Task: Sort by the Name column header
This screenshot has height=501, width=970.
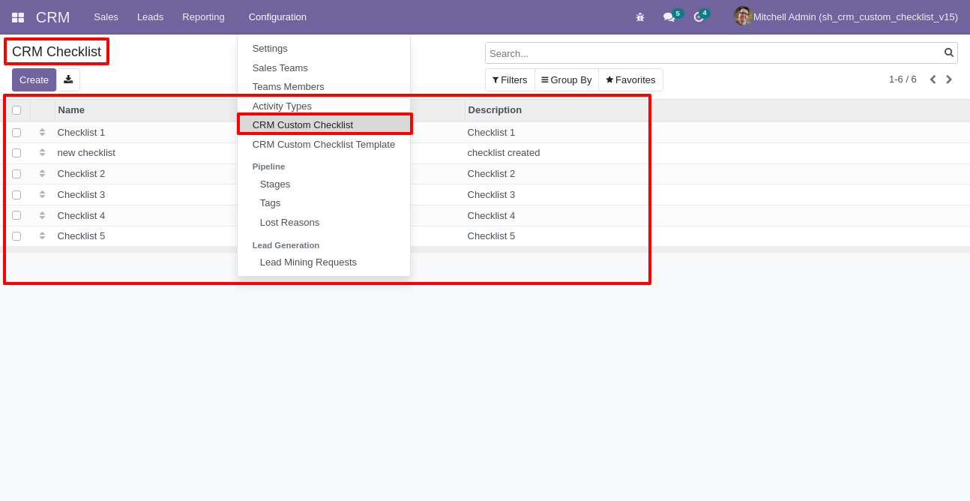Action: click(x=71, y=110)
